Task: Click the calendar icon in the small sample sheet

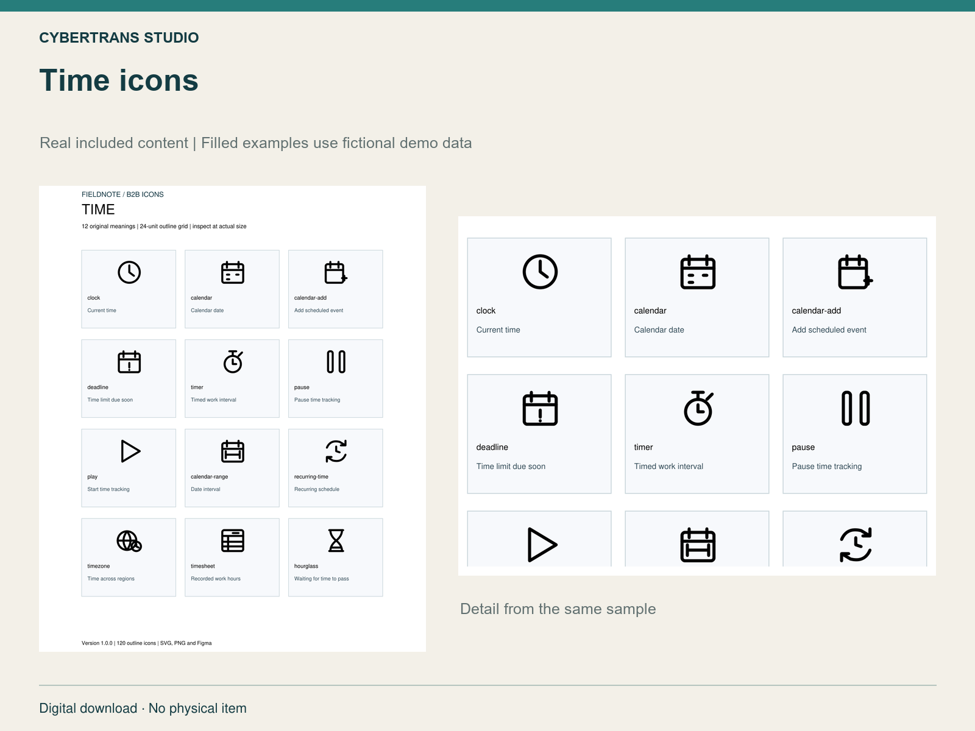Action: pyautogui.click(x=233, y=272)
